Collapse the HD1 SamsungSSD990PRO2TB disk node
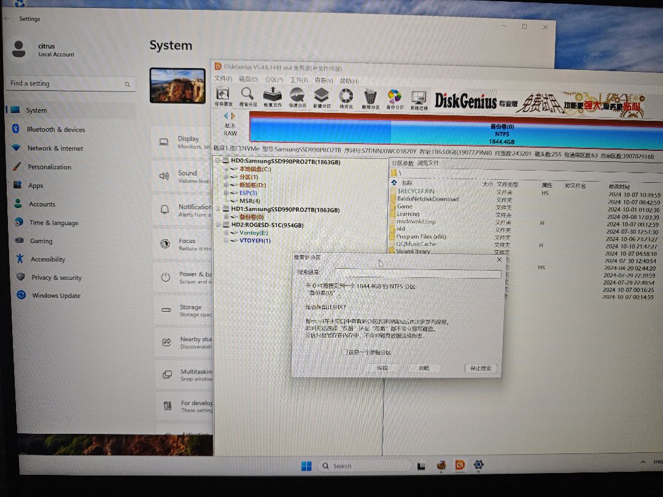This screenshot has height=497, width=663. (218, 209)
